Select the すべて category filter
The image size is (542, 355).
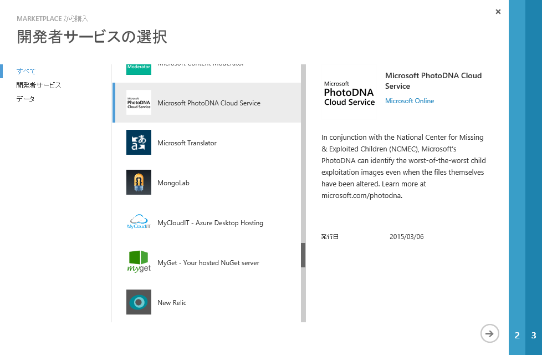click(26, 71)
